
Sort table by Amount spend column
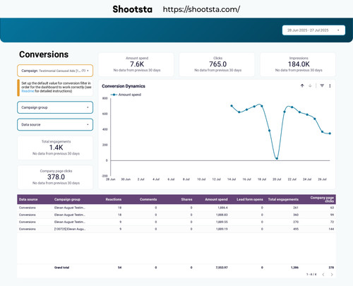coord(216,199)
